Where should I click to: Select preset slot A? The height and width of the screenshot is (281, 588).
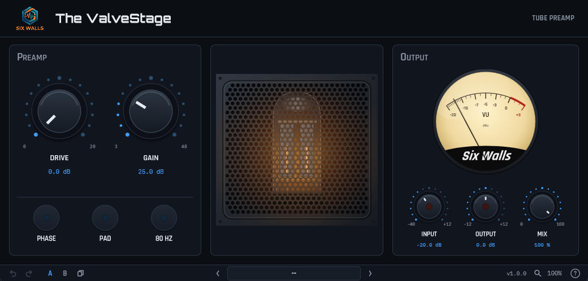(x=50, y=274)
